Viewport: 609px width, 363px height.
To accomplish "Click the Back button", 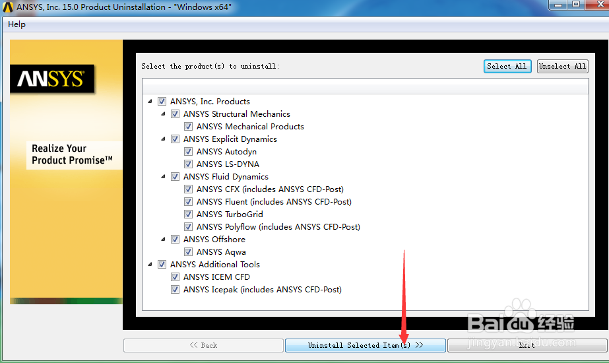I will [203, 345].
